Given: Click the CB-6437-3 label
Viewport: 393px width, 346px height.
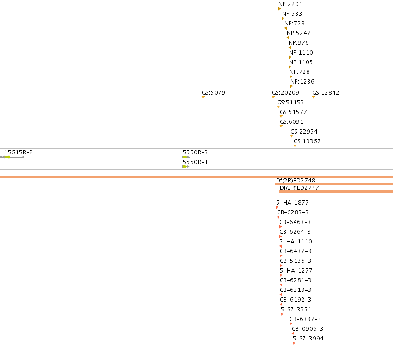Looking at the screenshot, I should pyautogui.click(x=296, y=251).
